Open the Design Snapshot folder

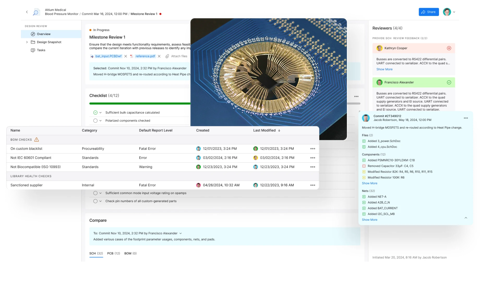tap(46, 42)
